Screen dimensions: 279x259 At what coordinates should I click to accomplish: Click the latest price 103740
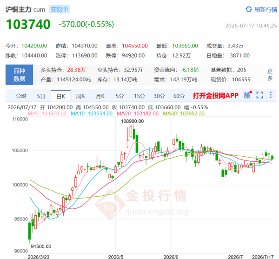click(28, 24)
